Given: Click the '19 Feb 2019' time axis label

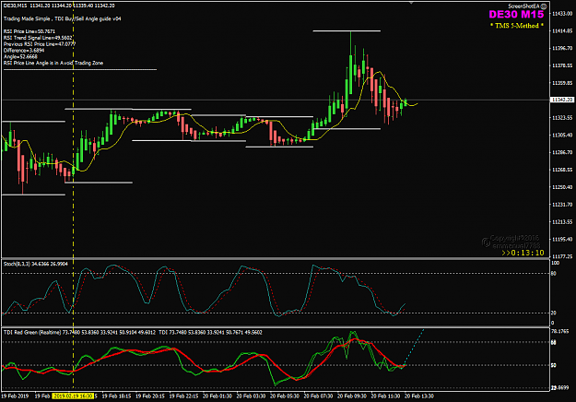Looking at the screenshot, I should pyautogui.click(x=15, y=396).
